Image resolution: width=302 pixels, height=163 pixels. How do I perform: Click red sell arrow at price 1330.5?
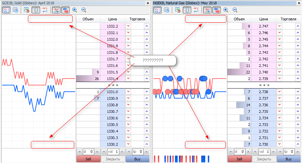(x=128, y=124)
